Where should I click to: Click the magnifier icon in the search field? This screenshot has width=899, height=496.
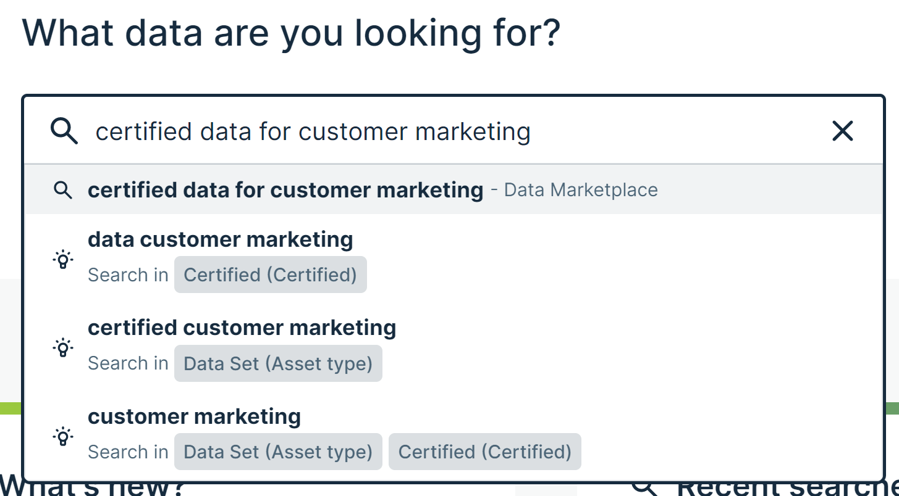point(64,131)
